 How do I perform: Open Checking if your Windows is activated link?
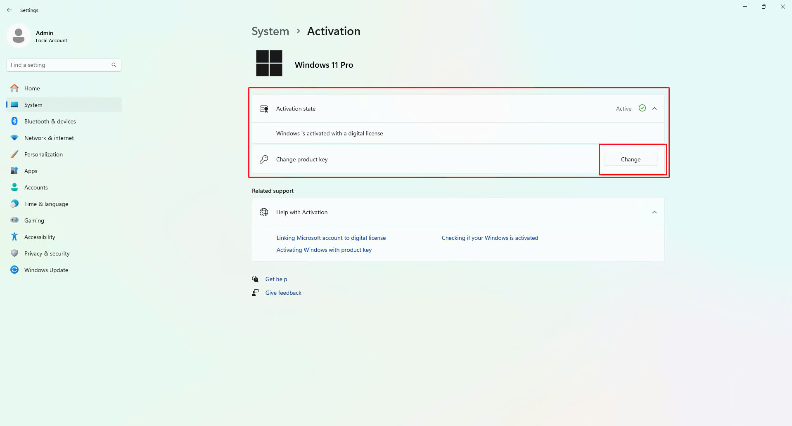(x=490, y=238)
